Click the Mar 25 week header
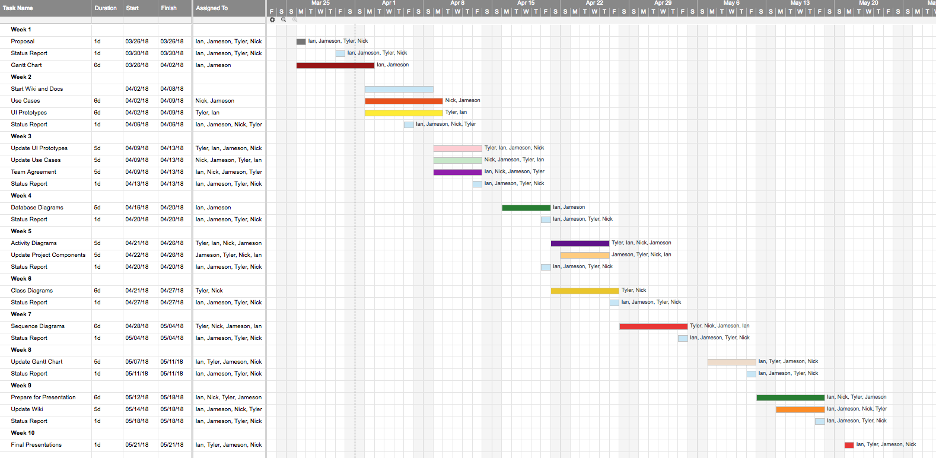The image size is (936, 458). 320,3
